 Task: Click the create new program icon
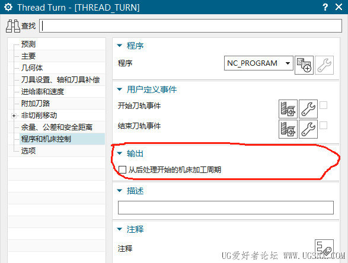pyautogui.click(x=304, y=65)
